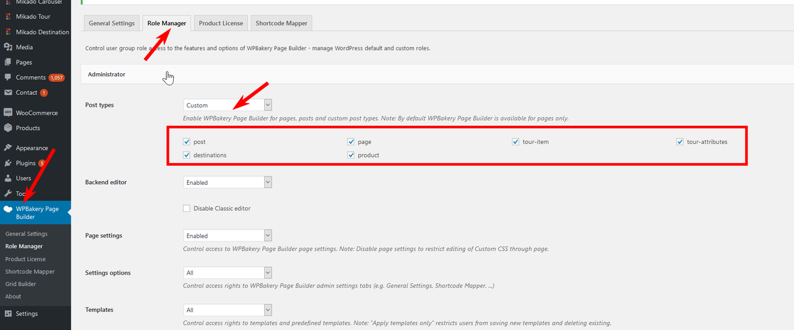Screen dimensions: 794x330
Task: Open the Post types Custom dropdown
Action: click(228, 105)
